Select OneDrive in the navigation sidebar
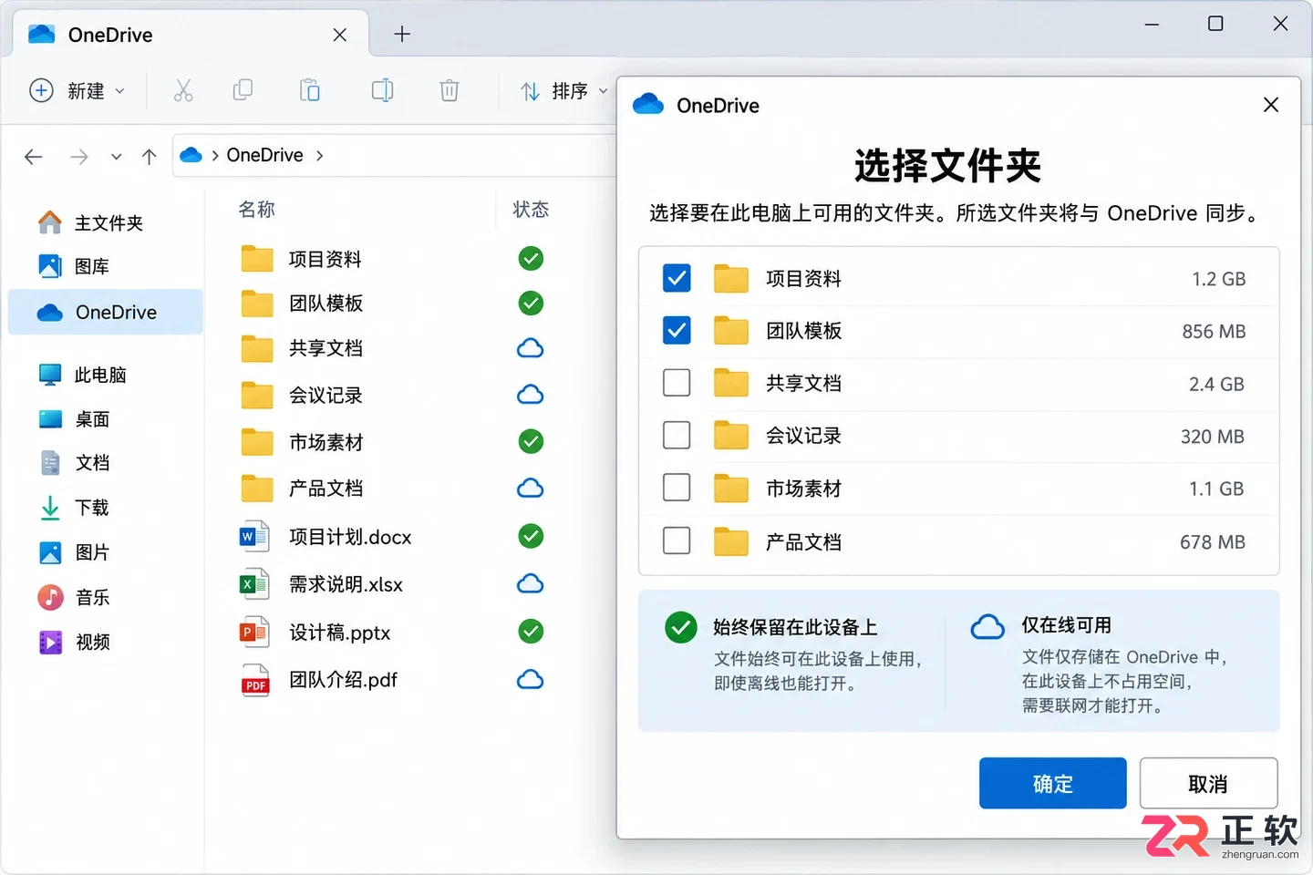1313x875 pixels. (105, 312)
